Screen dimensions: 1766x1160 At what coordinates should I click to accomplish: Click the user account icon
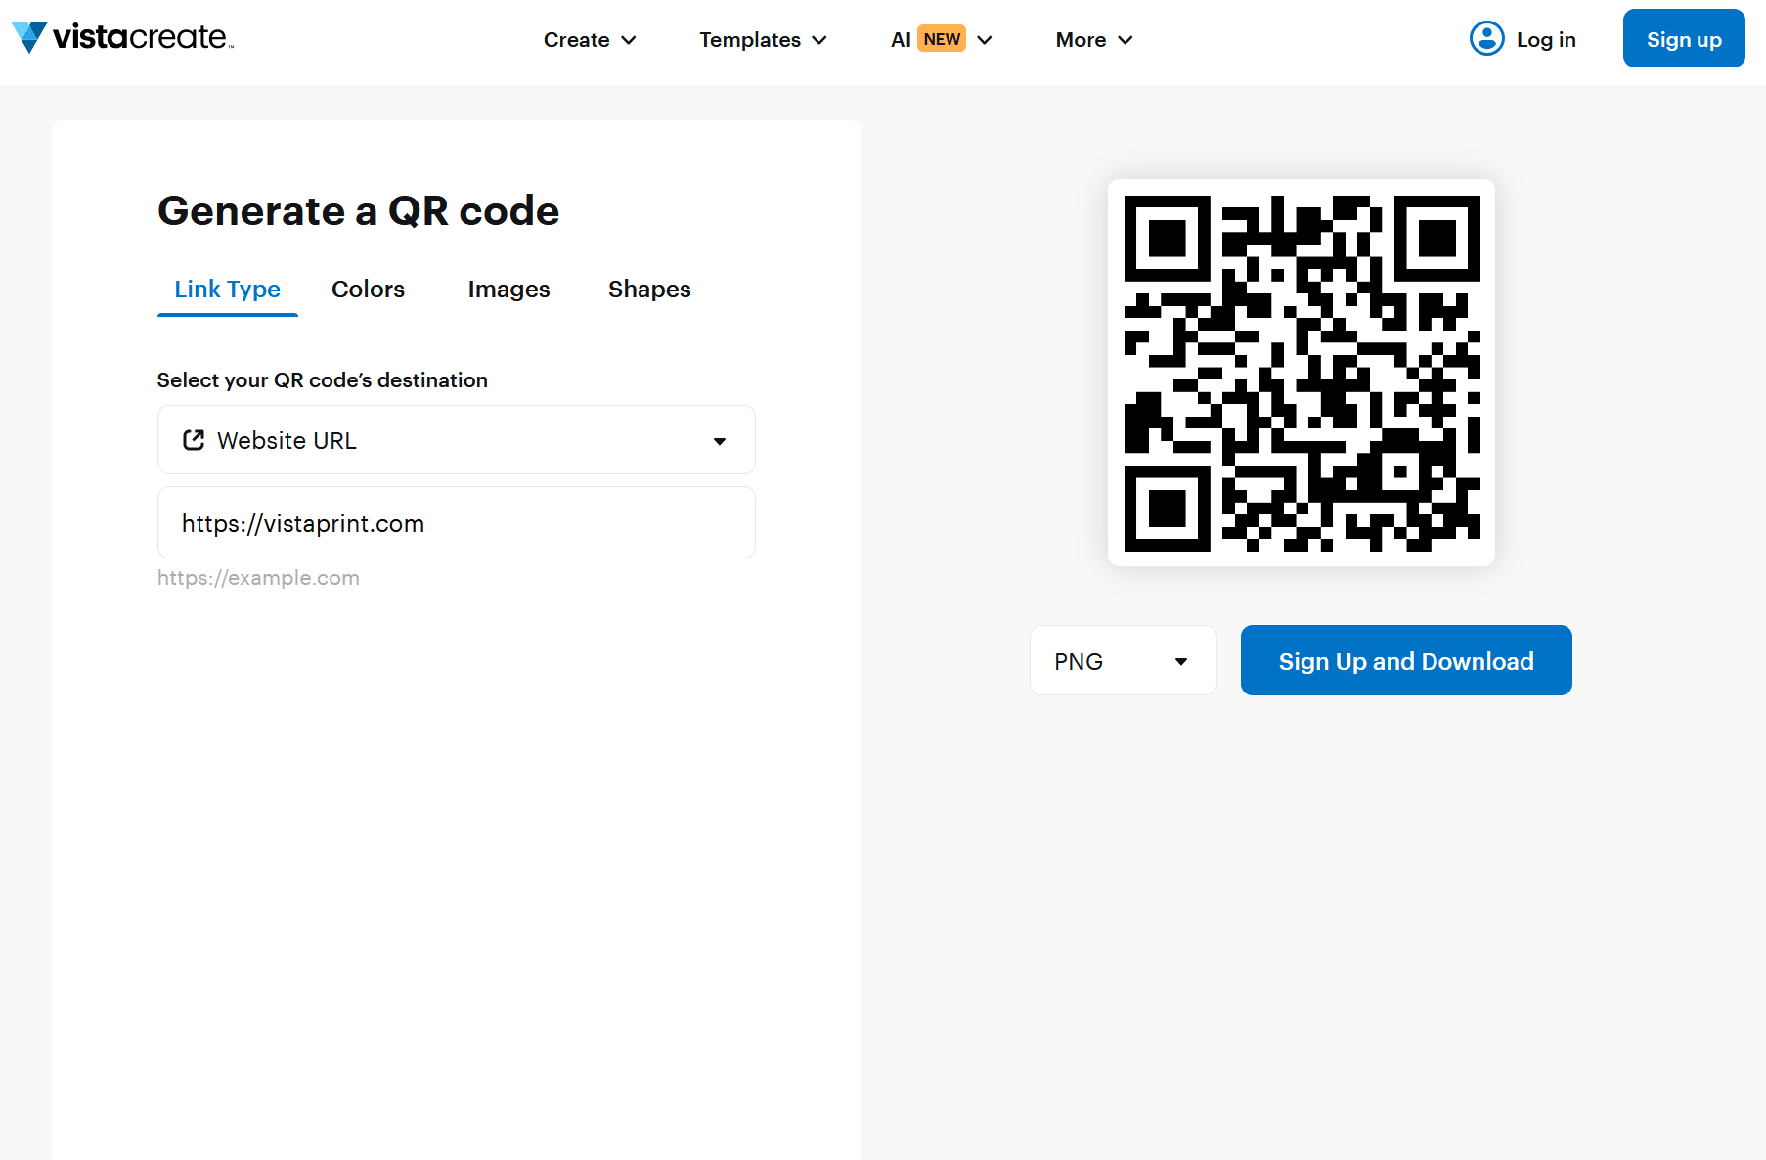click(x=1485, y=38)
